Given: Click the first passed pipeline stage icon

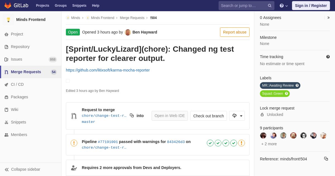Looking at the screenshot, I should pyautogui.click(x=210, y=143).
